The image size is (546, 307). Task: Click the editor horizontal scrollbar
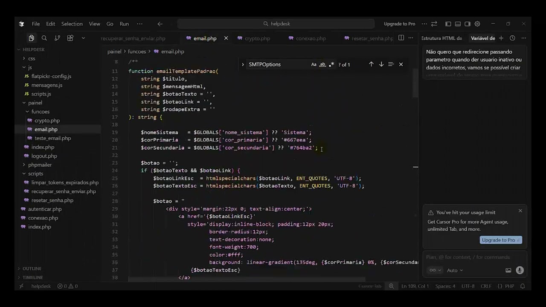point(247,280)
